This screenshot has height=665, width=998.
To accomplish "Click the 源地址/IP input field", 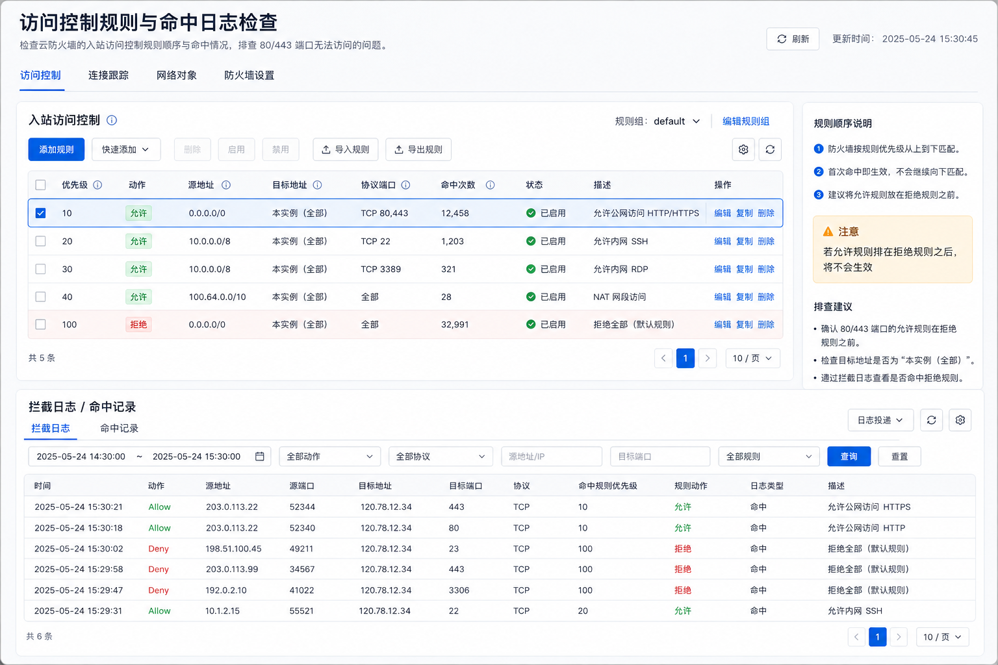I will 552,457.
